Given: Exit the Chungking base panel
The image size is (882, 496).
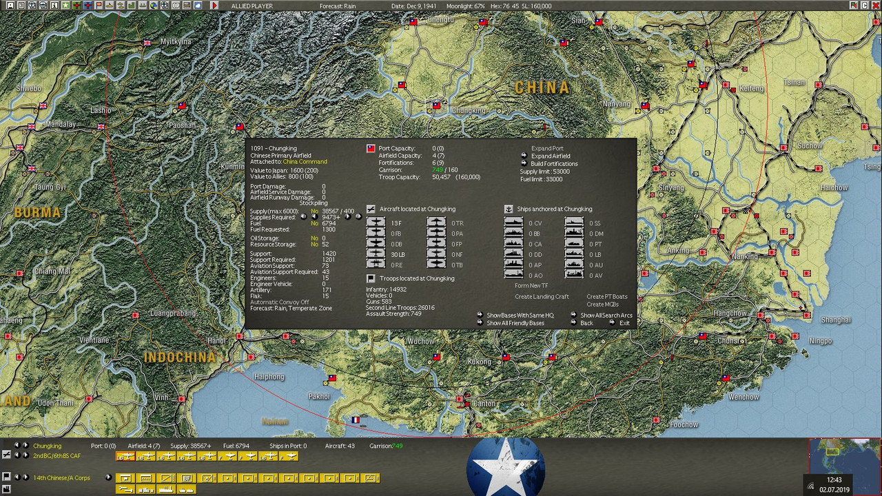Looking at the screenshot, I should (624, 323).
